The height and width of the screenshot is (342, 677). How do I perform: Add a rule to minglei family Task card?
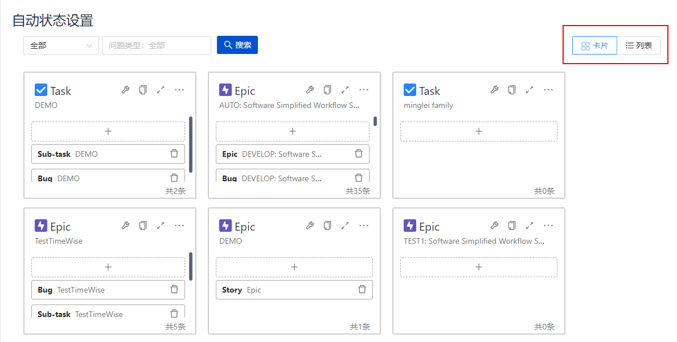tap(478, 131)
